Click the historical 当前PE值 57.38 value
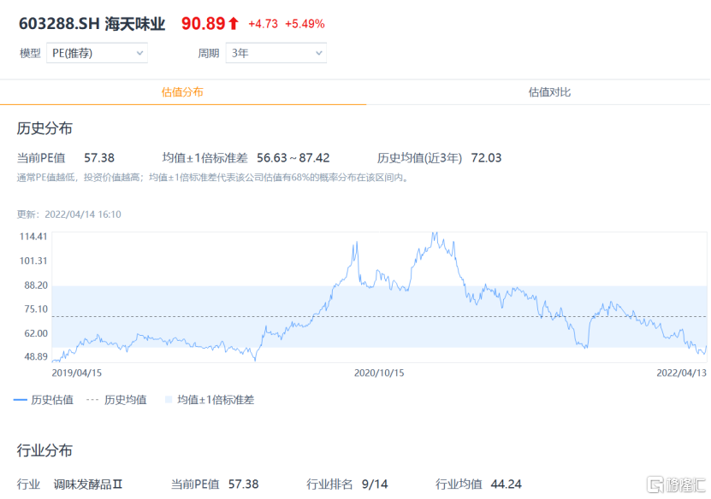 click(x=99, y=158)
